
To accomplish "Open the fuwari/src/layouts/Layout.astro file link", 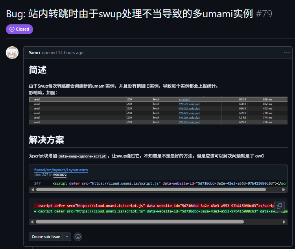I will [61, 170].
